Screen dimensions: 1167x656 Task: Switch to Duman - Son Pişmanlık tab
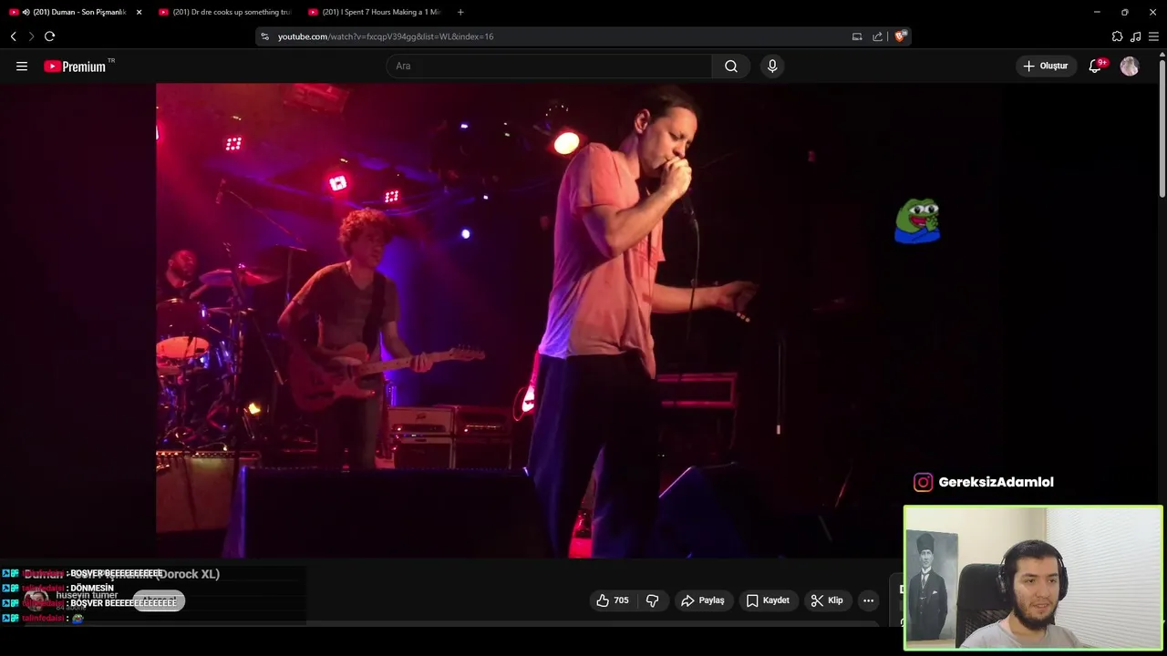pos(75,12)
